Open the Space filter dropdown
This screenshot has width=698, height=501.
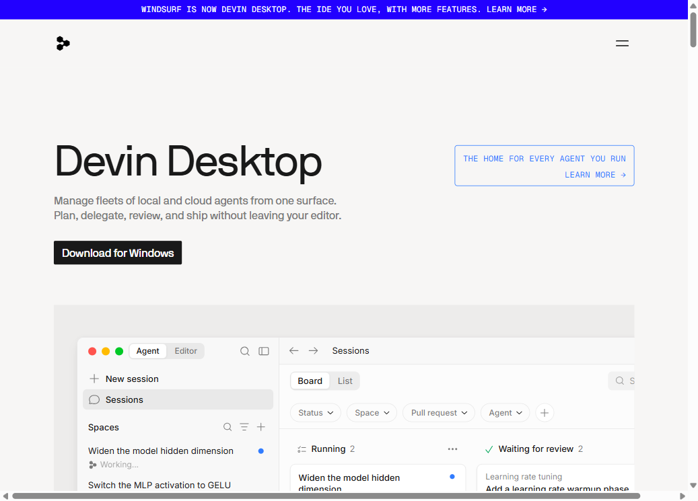point(372,413)
